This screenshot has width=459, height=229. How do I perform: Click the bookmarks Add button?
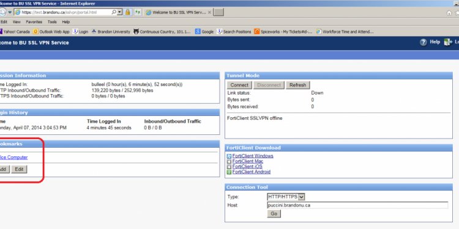[4, 169]
